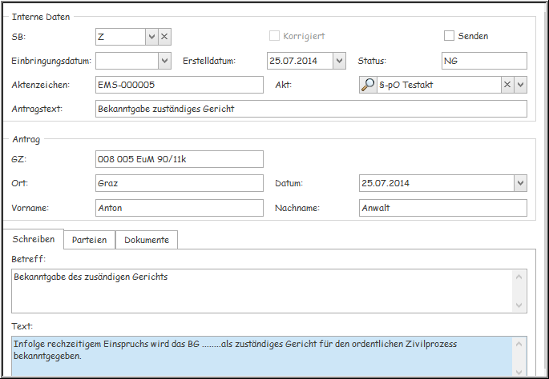Enable the Senden checkbox

(x=450, y=36)
